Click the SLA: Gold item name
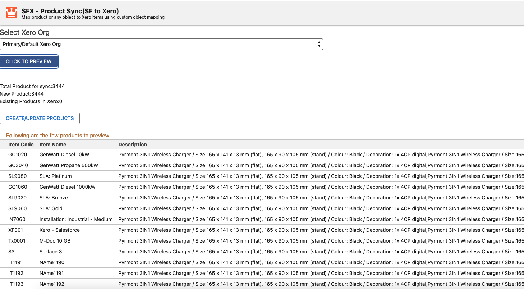The image size is (524, 289). pyautogui.click(x=51, y=208)
